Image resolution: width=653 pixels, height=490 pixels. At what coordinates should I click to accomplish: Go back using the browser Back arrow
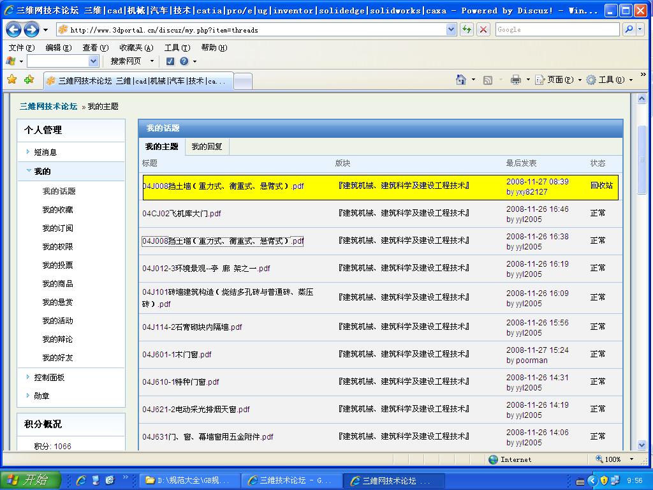click(14, 29)
